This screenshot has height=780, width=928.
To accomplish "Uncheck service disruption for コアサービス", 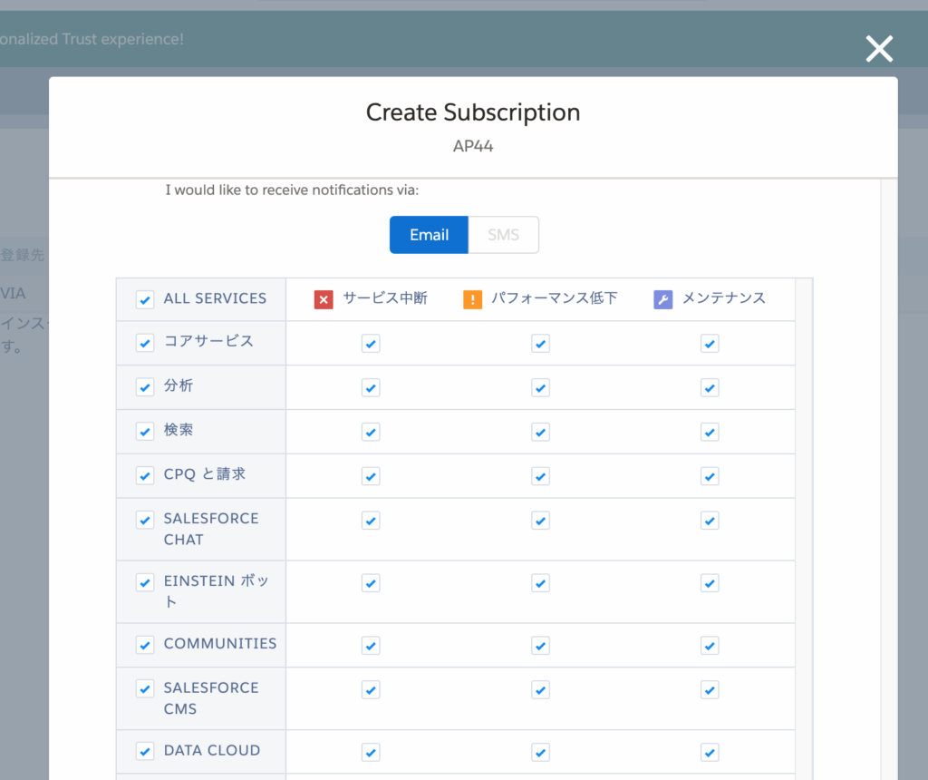I will pyautogui.click(x=371, y=344).
